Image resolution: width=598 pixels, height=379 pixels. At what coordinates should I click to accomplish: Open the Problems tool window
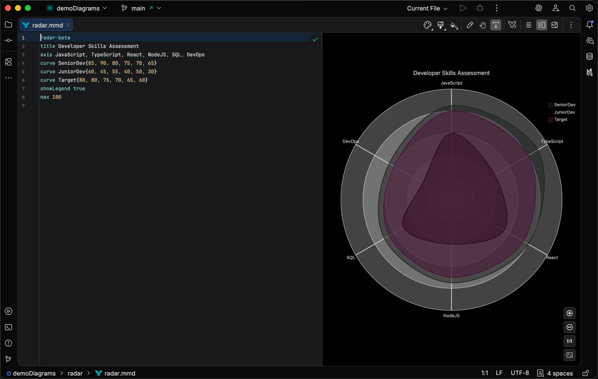point(8,343)
